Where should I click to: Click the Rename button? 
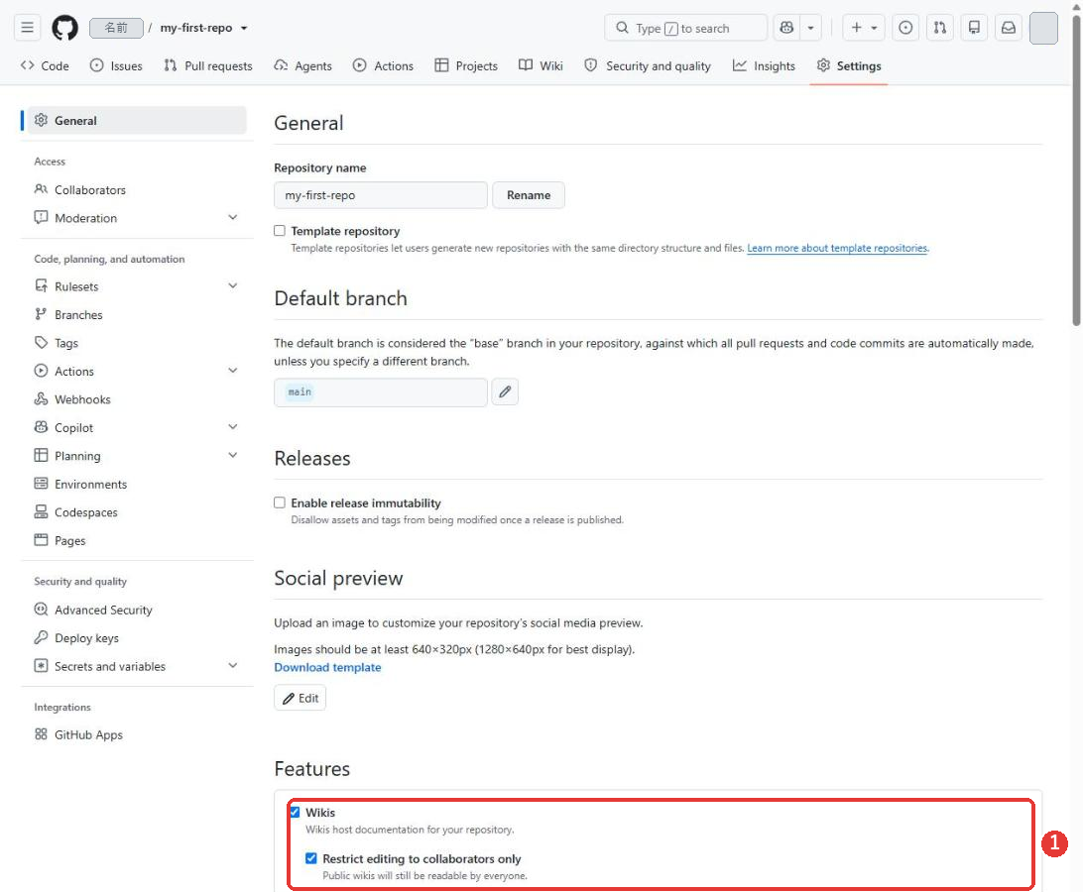529,195
